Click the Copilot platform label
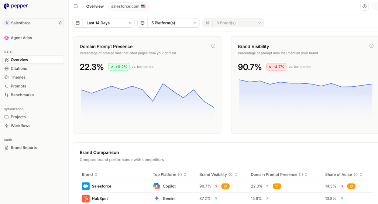The height and width of the screenshot is (204, 378). coord(169,186)
